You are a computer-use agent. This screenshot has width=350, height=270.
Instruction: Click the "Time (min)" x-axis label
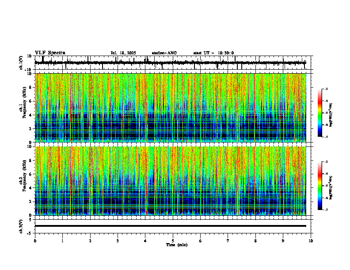click(x=177, y=245)
